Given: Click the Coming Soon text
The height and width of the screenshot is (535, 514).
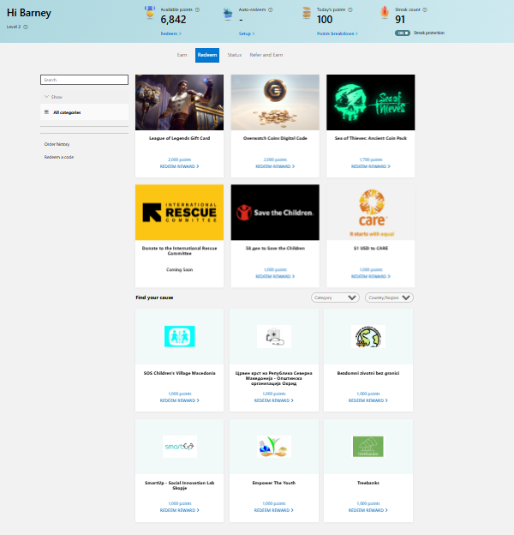Looking at the screenshot, I should tap(180, 269).
